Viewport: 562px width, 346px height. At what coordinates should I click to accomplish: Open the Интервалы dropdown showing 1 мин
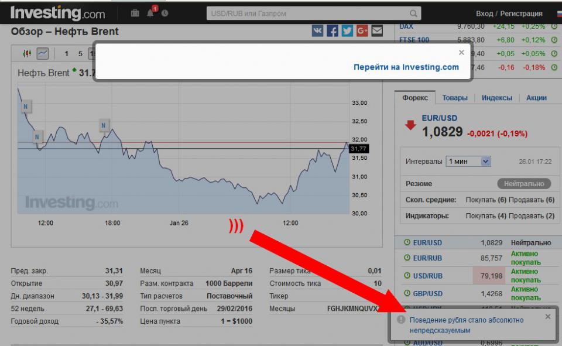[x=468, y=162]
